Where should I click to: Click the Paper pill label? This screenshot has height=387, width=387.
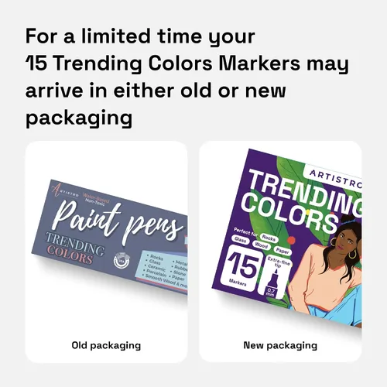[283, 251]
